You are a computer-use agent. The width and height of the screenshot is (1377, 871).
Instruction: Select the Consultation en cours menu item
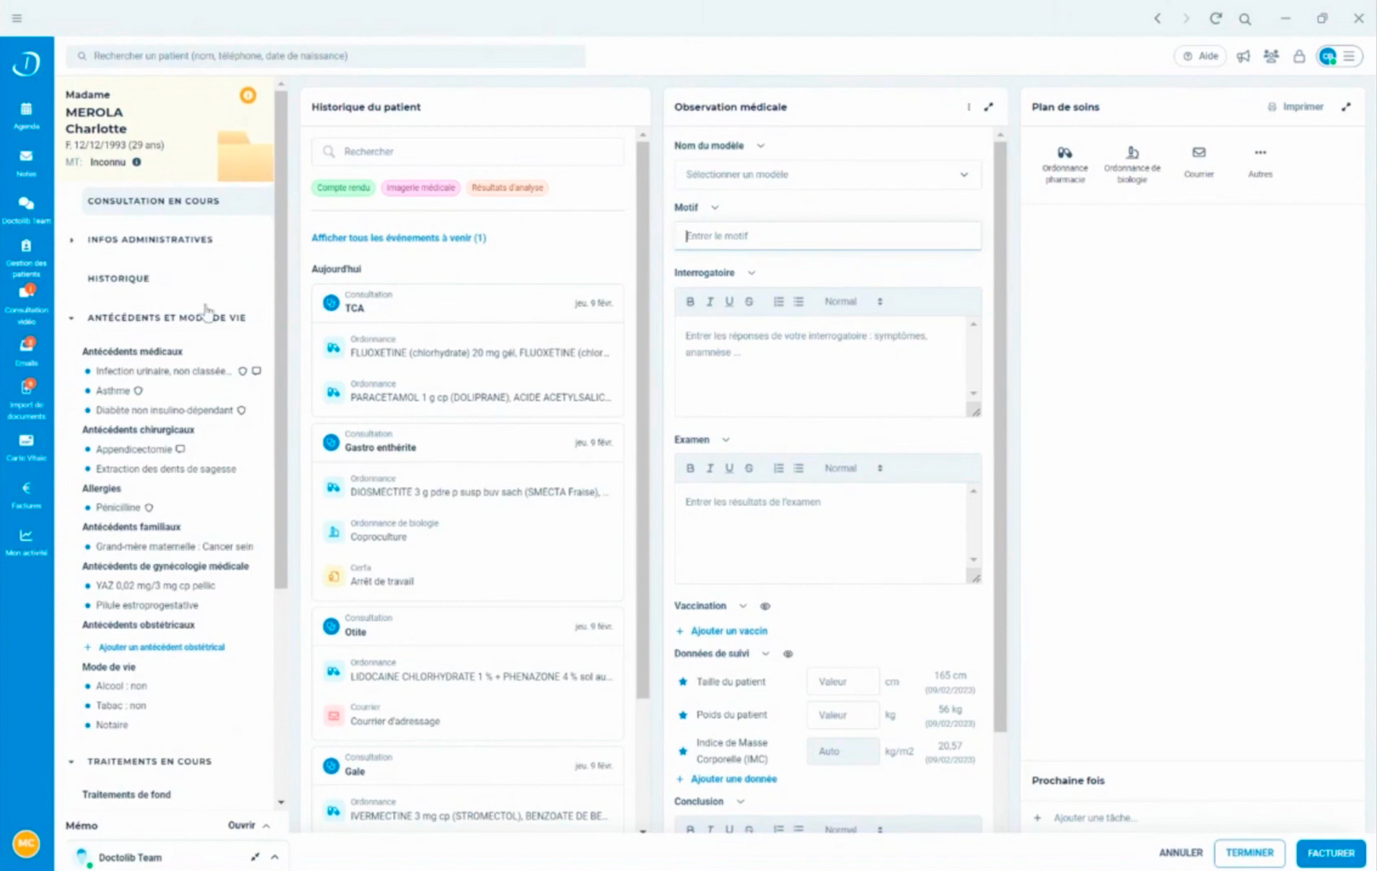click(153, 201)
